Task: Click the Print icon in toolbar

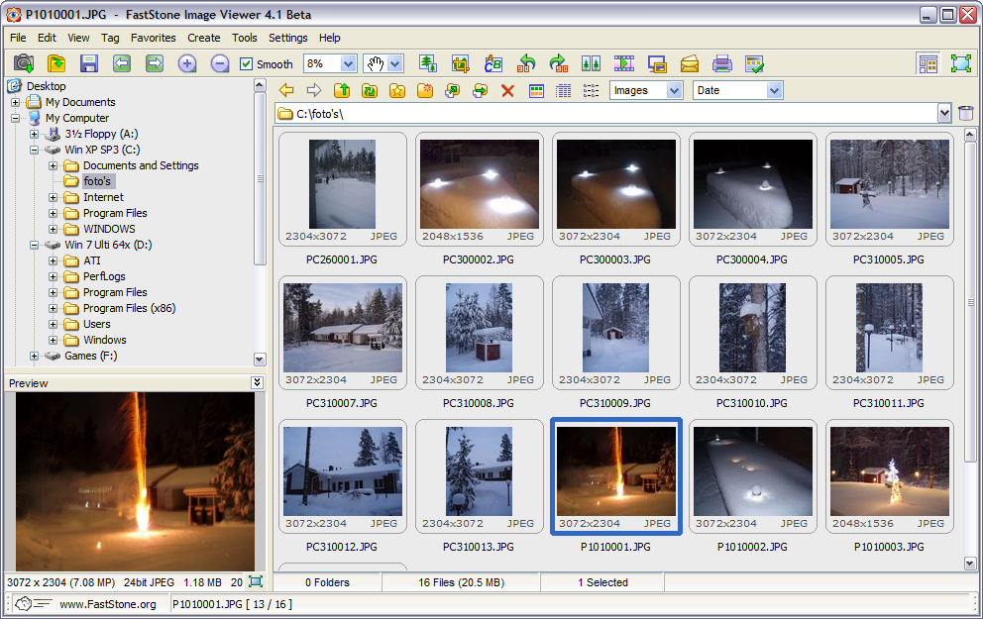Action: (722, 63)
